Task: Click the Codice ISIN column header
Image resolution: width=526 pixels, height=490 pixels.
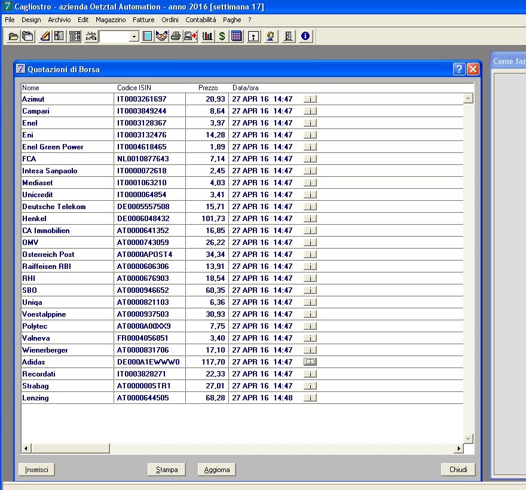Action: (x=134, y=88)
